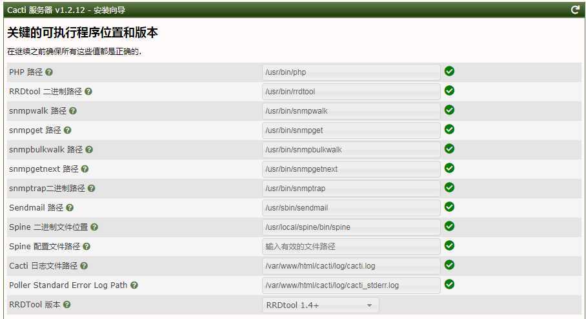Show help for Poller Standard Error Log Path
Image resolution: width=586 pixels, height=319 pixels.
click(134, 285)
